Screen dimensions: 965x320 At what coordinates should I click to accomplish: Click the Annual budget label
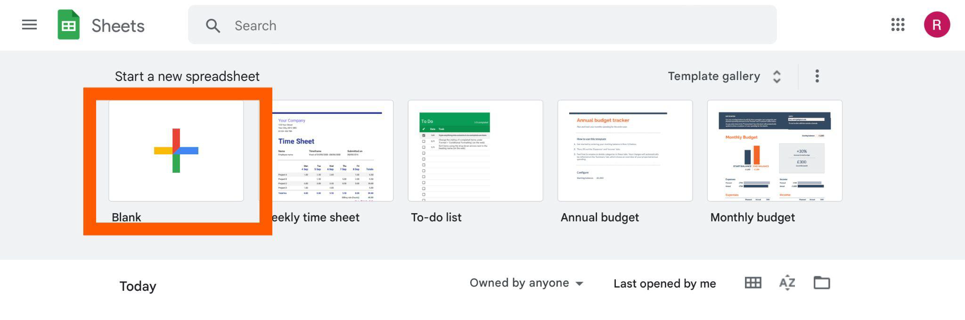point(599,217)
